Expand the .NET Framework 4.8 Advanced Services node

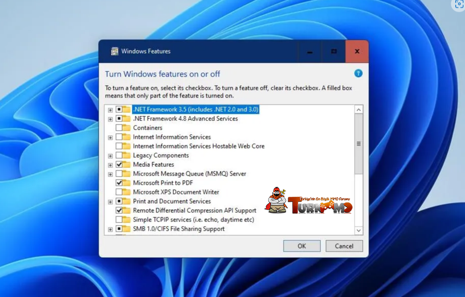[x=110, y=119]
